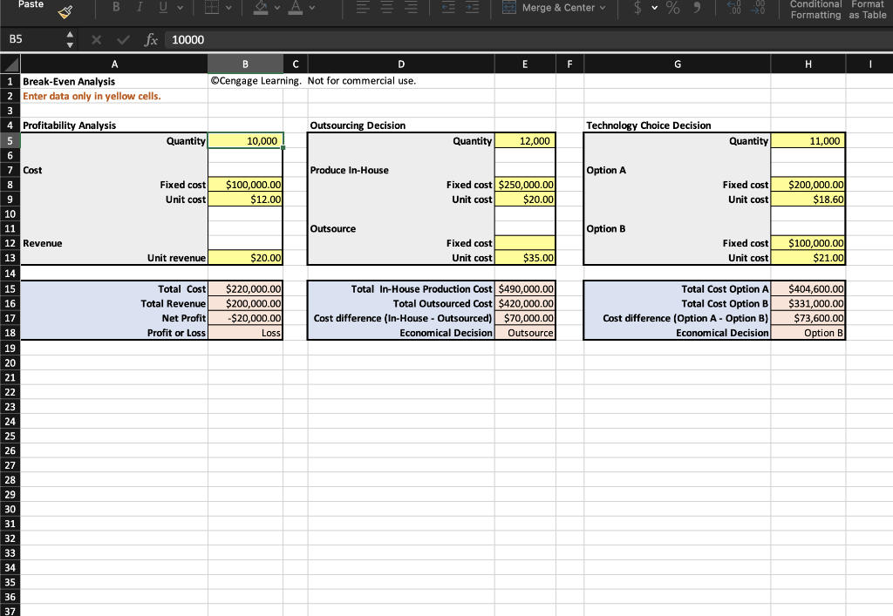This screenshot has height=616, width=893.
Task: Open the Format as Table menu
Action: [867, 10]
